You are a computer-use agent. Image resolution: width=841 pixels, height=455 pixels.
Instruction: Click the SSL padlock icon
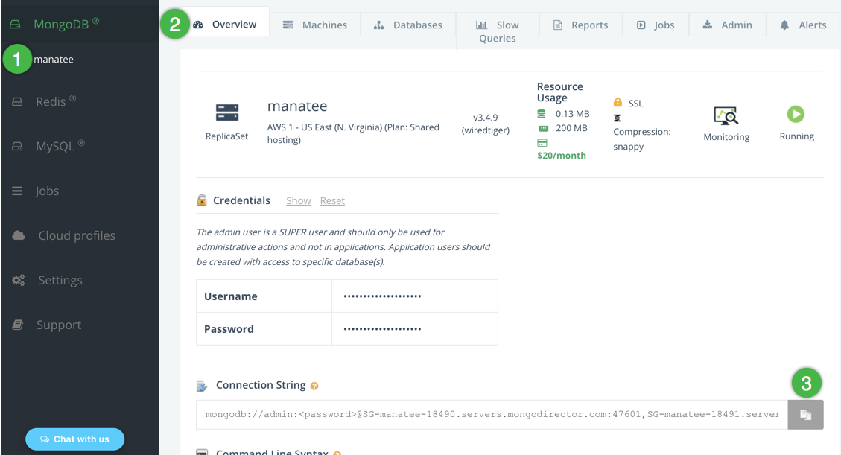pyautogui.click(x=618, y=103)
